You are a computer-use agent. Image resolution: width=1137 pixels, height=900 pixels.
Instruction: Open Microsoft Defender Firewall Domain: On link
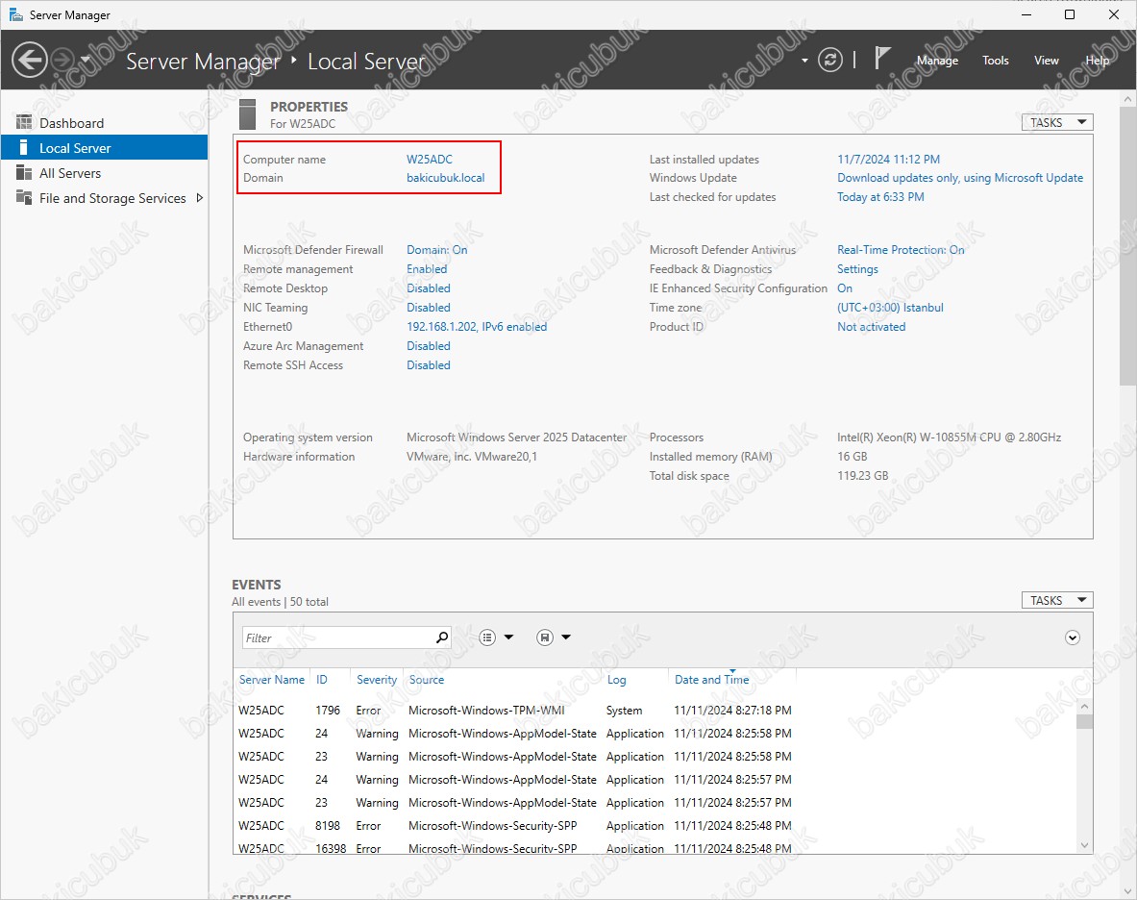(436, 249)
